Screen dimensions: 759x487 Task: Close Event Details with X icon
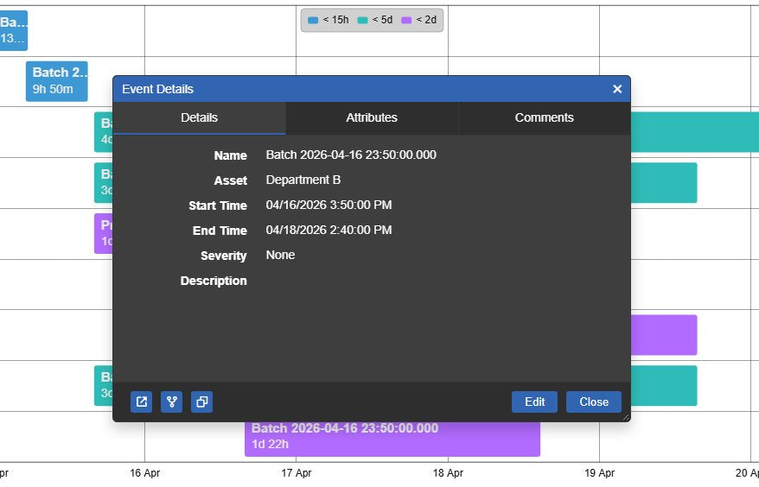[x=617, y=89]
